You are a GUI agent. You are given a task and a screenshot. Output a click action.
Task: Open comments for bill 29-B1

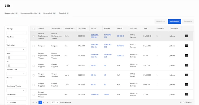(x=187, y=65)
